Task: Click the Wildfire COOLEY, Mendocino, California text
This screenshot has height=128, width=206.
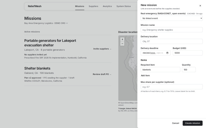Action: (43, 81)
